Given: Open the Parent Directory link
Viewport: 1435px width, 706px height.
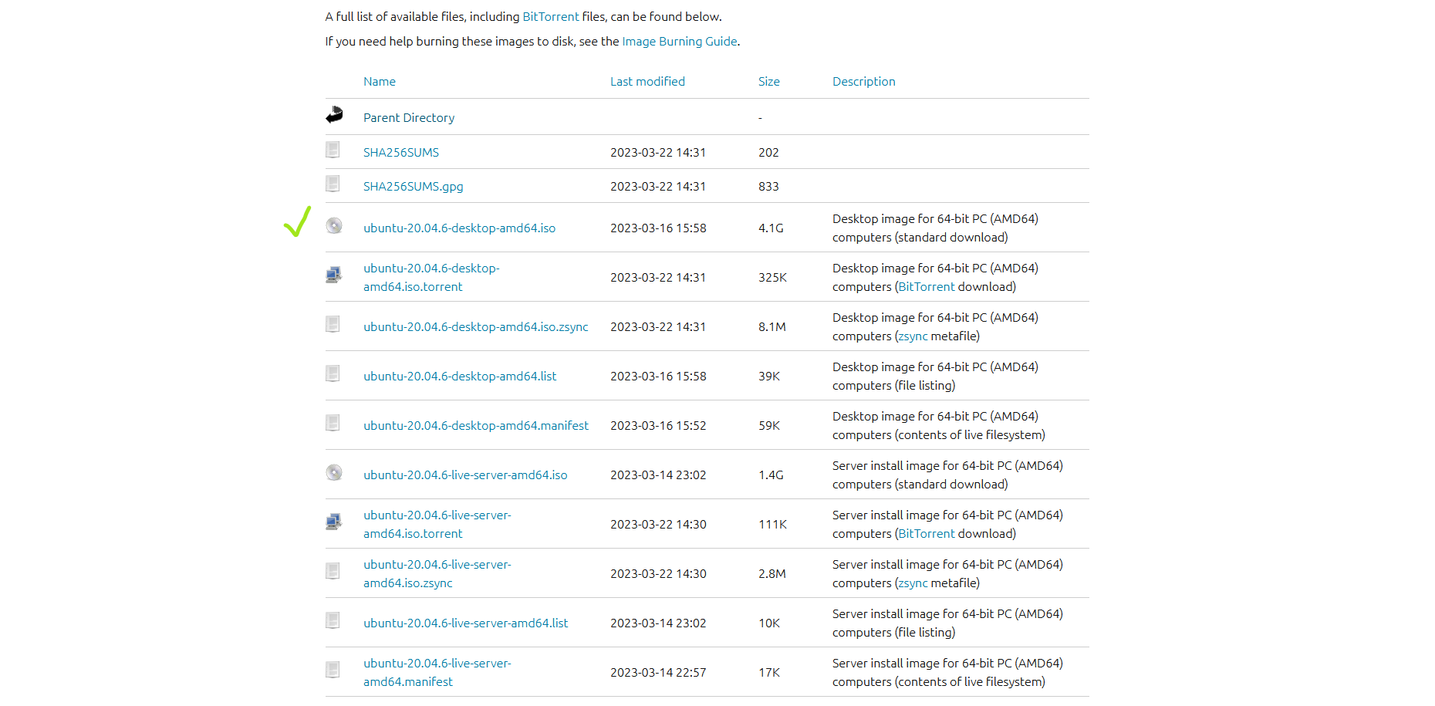Looking at the screenshot, I should click(x=408, y=118).
